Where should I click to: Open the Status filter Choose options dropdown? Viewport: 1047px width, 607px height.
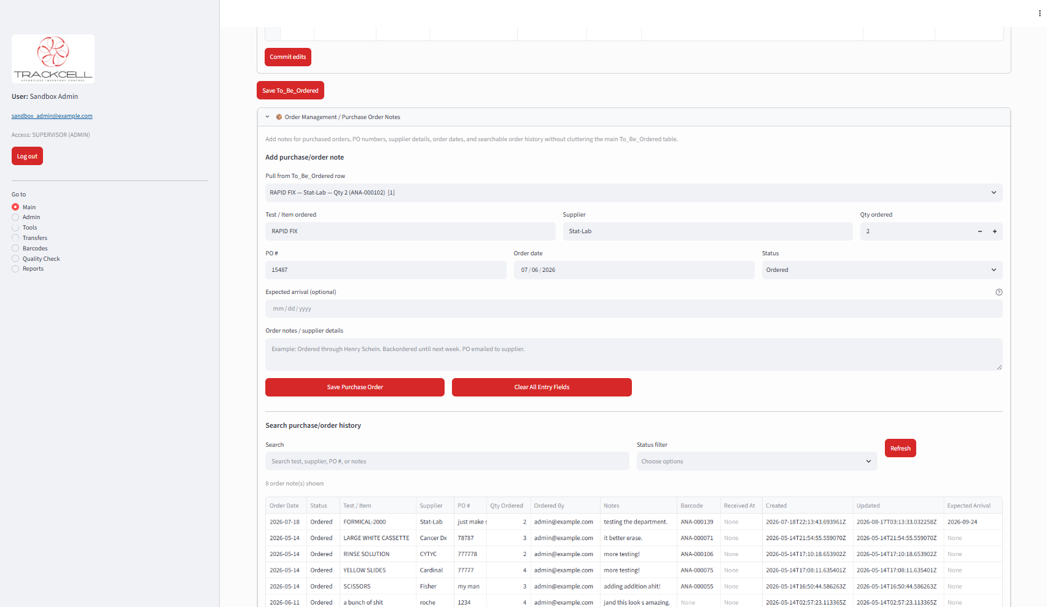pos(757,462)
